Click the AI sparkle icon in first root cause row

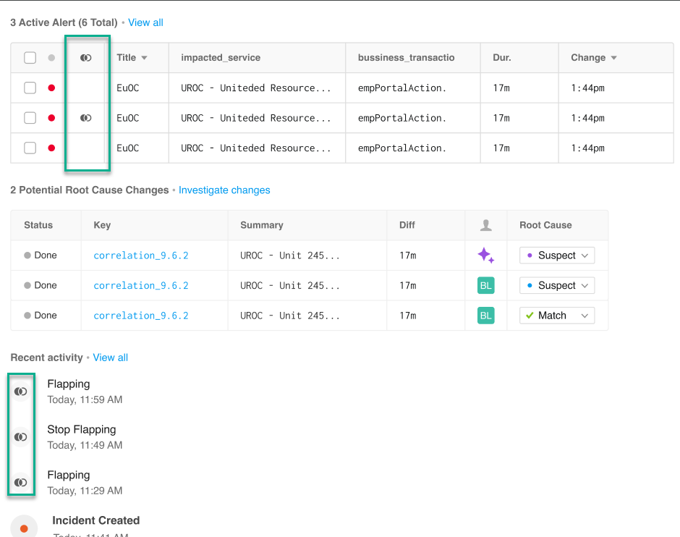(485, 255)
